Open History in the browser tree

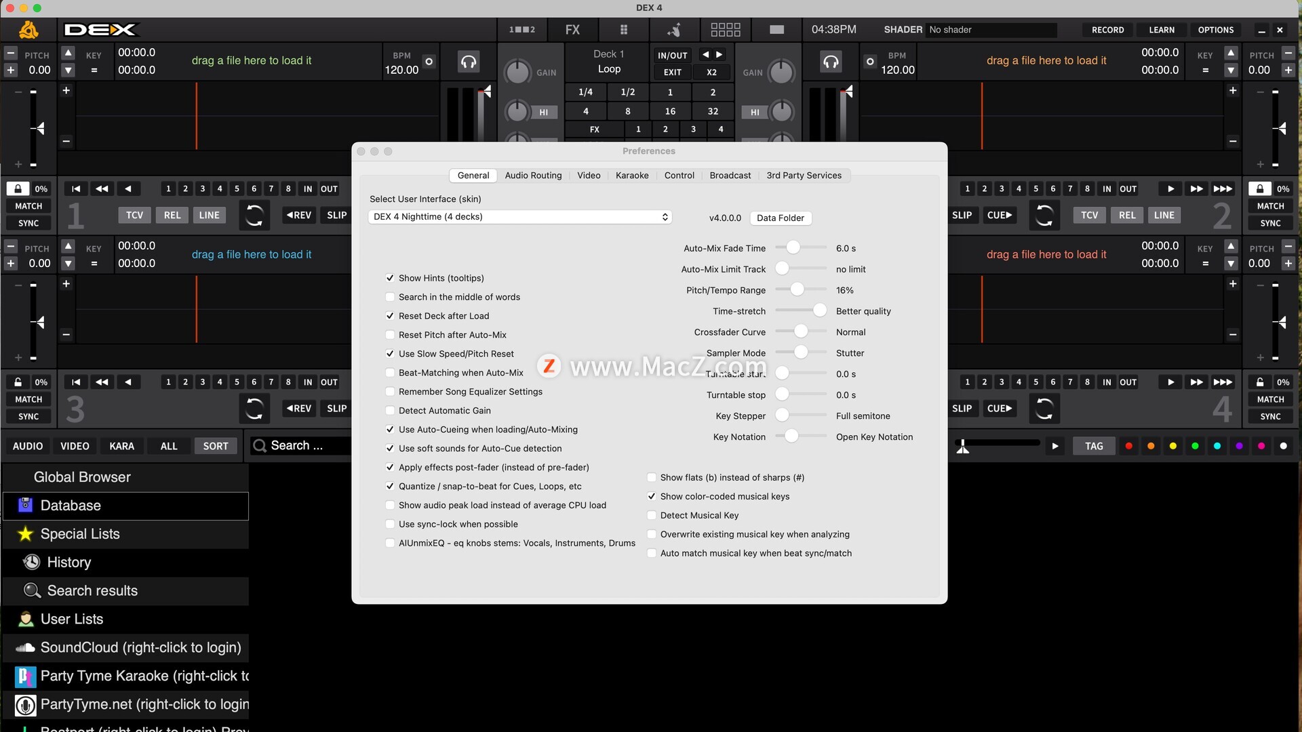(125, 563)
